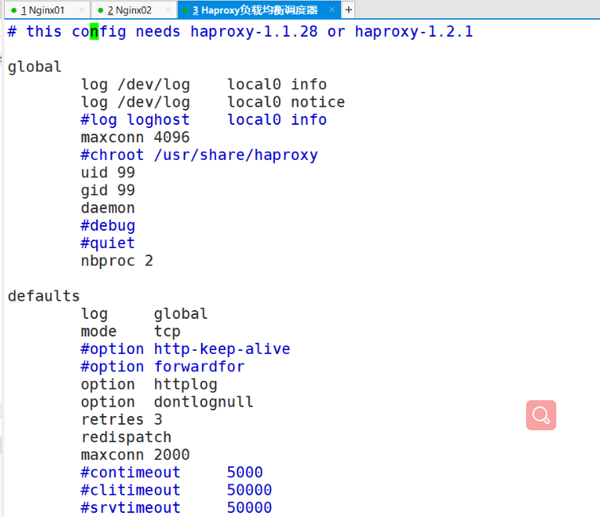This screenshot has width=600, height=517.
Task: Close the Nginx02 tab
Action: [x=168, y=10]
